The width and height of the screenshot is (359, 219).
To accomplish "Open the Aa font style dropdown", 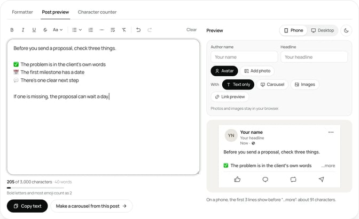I will pos(58,30).
